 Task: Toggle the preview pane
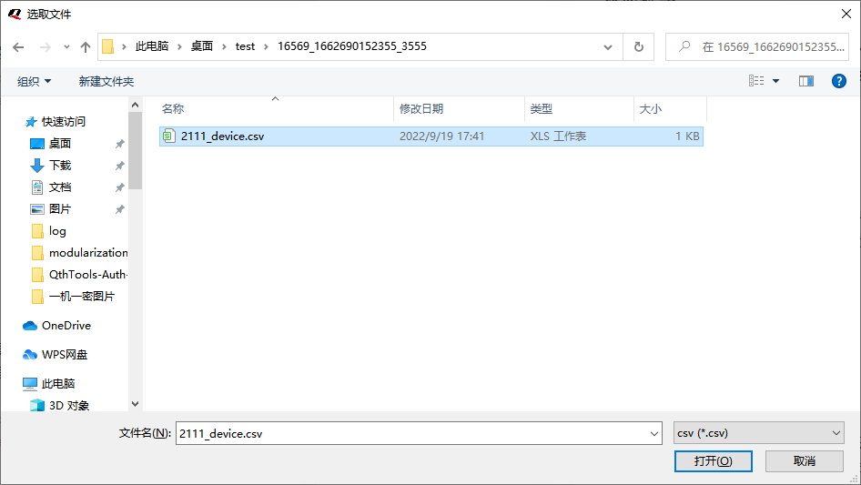(806, 81)
